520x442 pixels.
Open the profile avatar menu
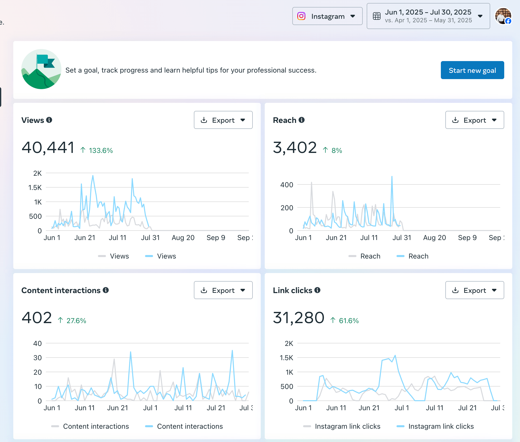pos(503,16)
